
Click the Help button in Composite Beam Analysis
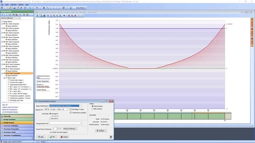click(41, 137)
